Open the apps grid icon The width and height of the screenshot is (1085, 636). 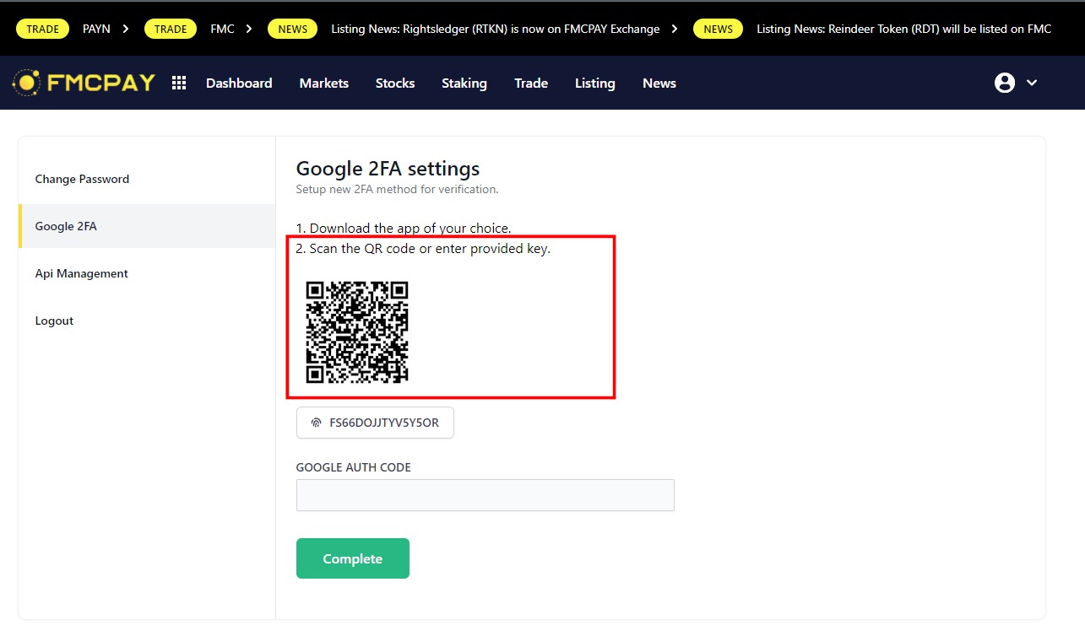tap(179, 83)
